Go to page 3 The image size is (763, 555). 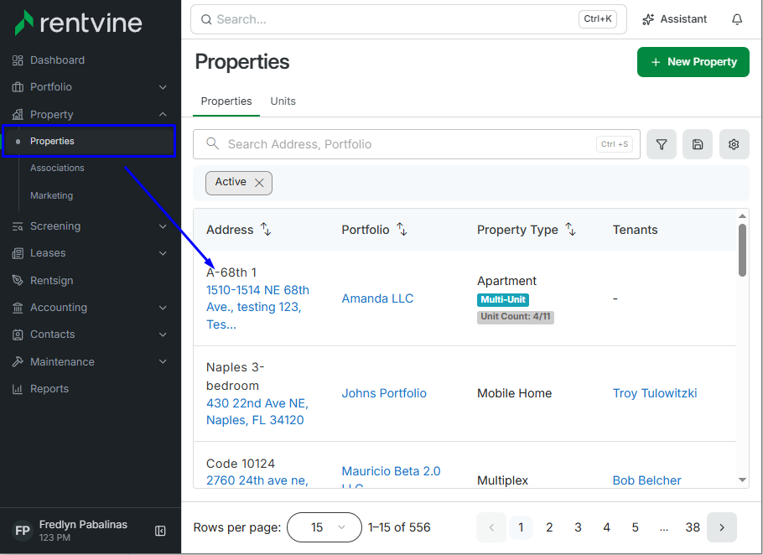point(578,527)
